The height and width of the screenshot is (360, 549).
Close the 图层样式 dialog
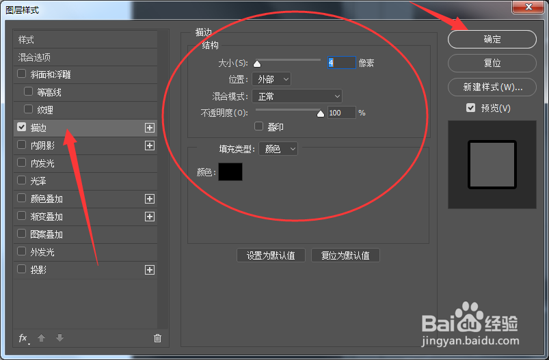pyautogui.click(x=528, y=7)
